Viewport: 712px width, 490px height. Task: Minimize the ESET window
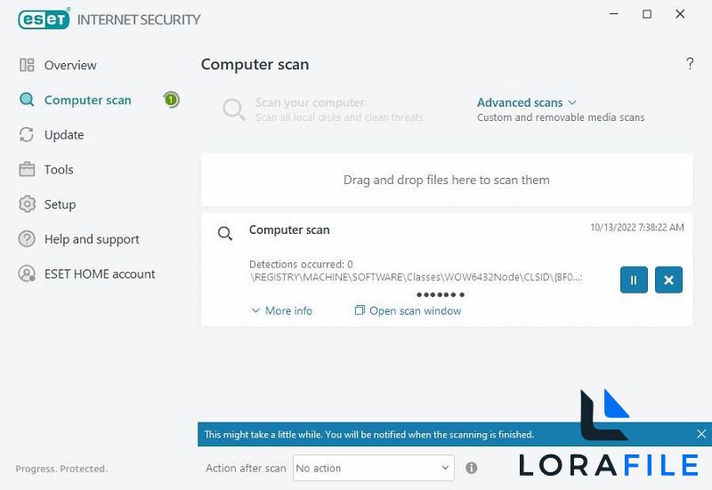point(613,14)
